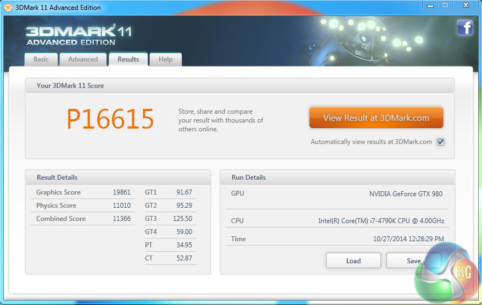The height and width of the screenshot is (305, 482).
Task: Go to the Help tab
Action: (165, 59)
